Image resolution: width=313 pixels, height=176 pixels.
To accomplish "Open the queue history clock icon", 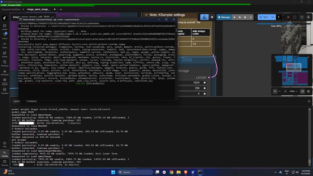I will pyautogui.click(x=302, y=17).
